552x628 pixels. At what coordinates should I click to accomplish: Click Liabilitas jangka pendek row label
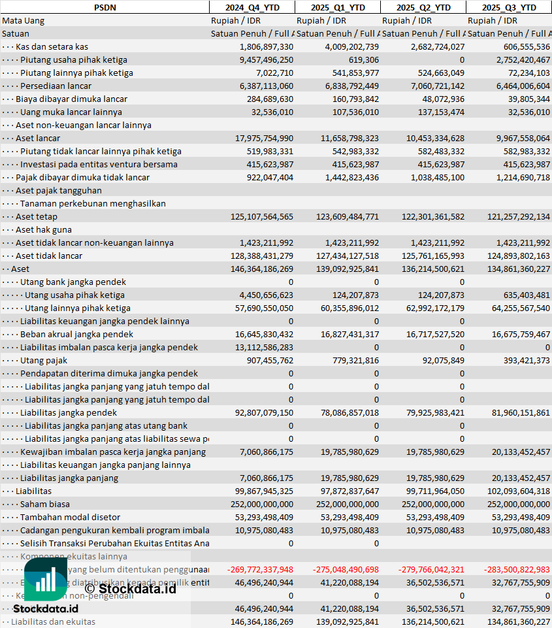click(69, 413)
